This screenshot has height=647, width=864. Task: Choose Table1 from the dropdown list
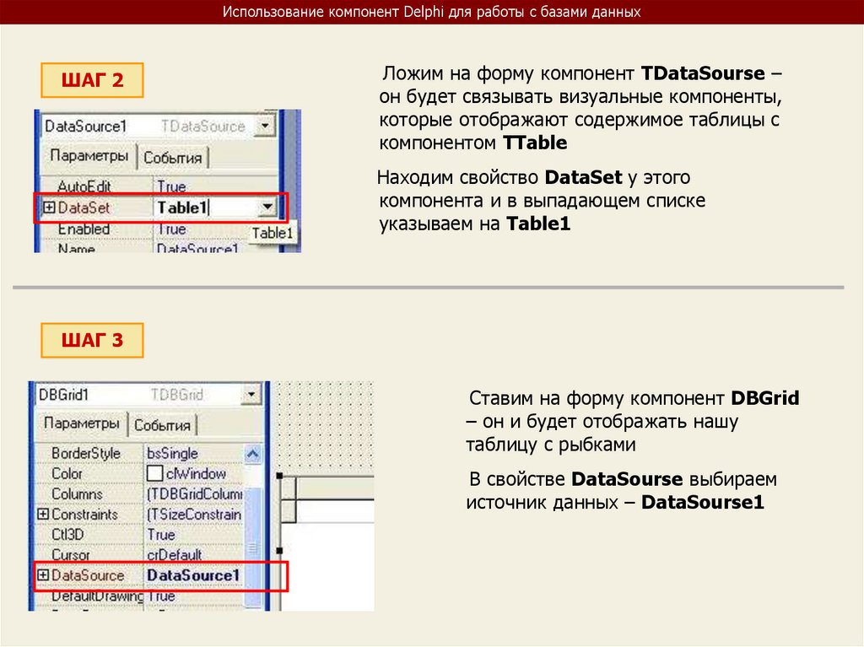(273, 233)
